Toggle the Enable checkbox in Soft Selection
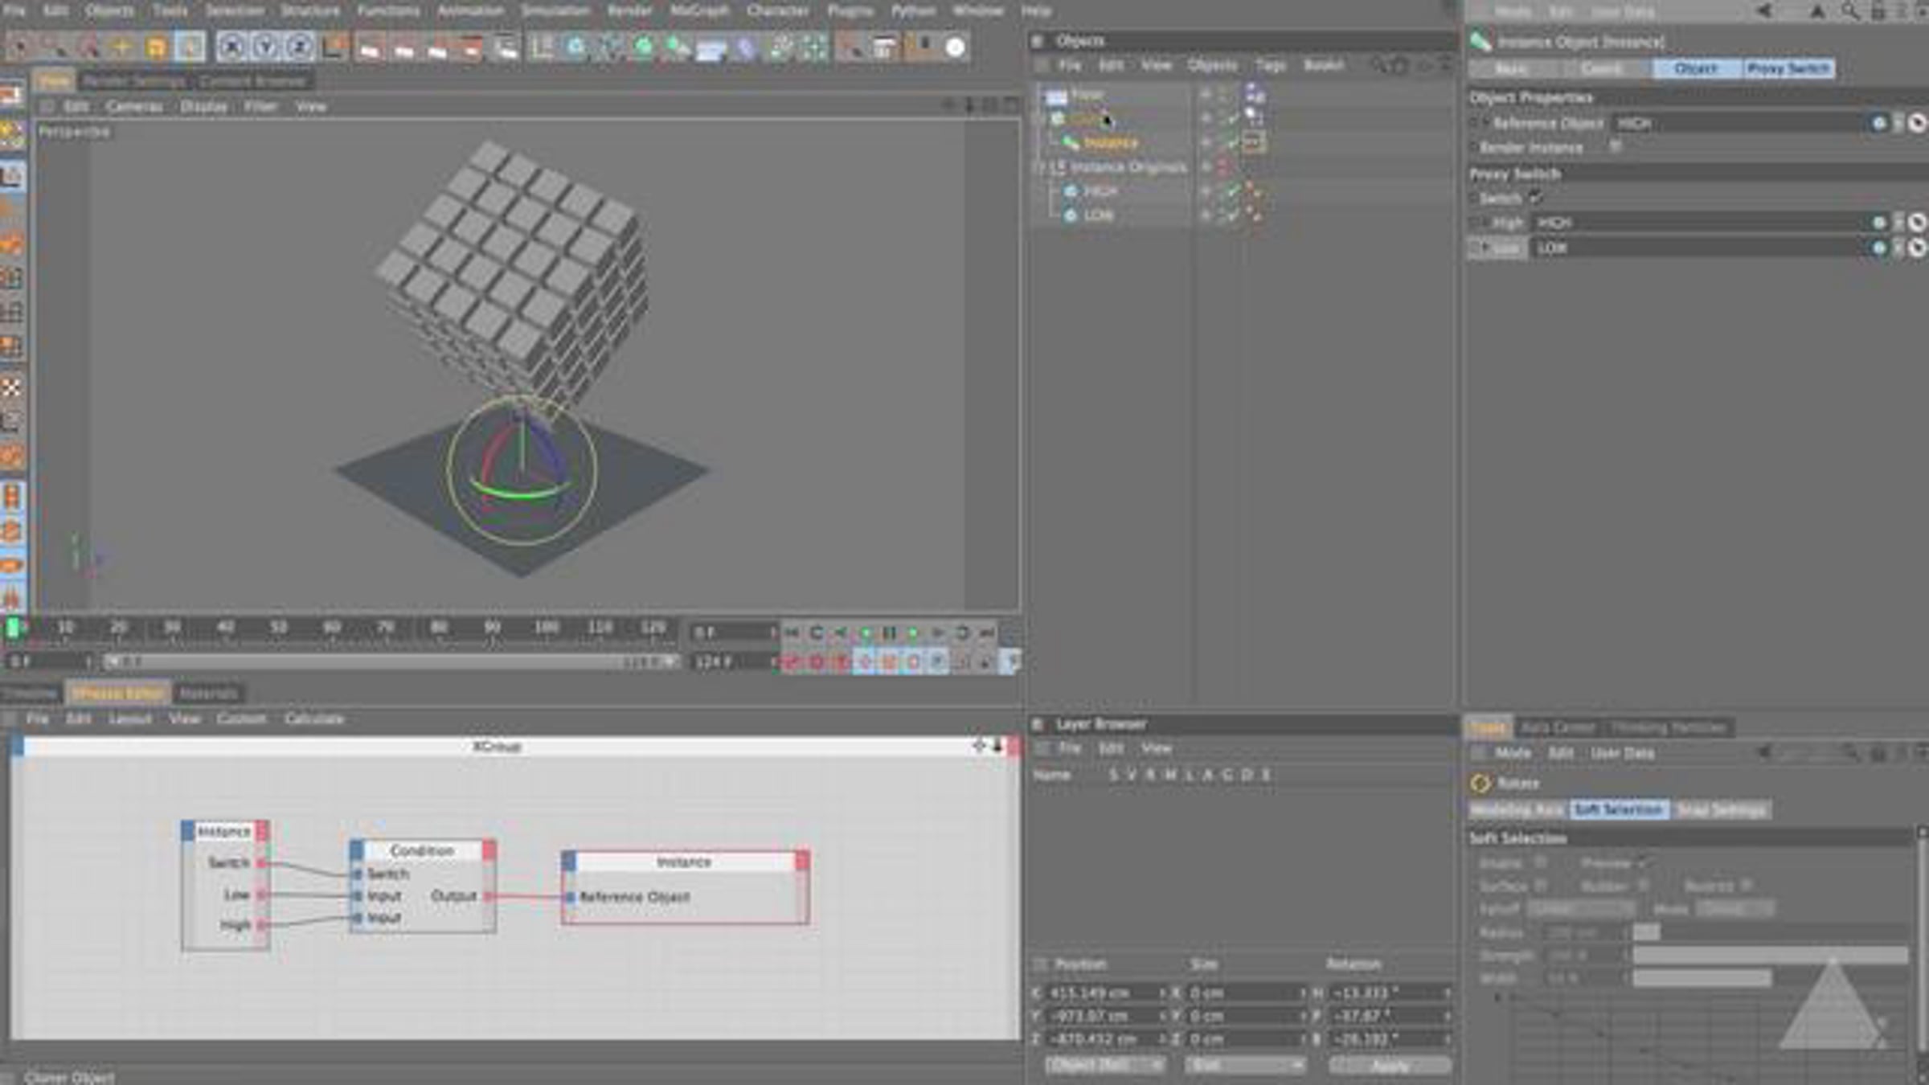The width and height of the screenshot is (1929, 1085). (x=1540, y=863)
